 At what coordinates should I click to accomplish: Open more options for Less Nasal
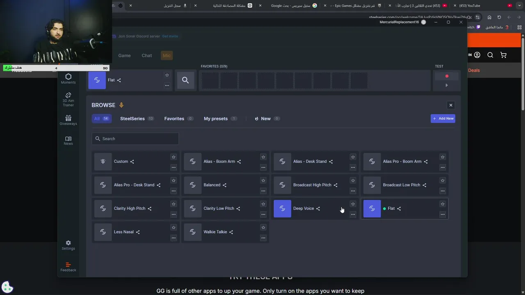pyautogui.click(x=173, y=238)
